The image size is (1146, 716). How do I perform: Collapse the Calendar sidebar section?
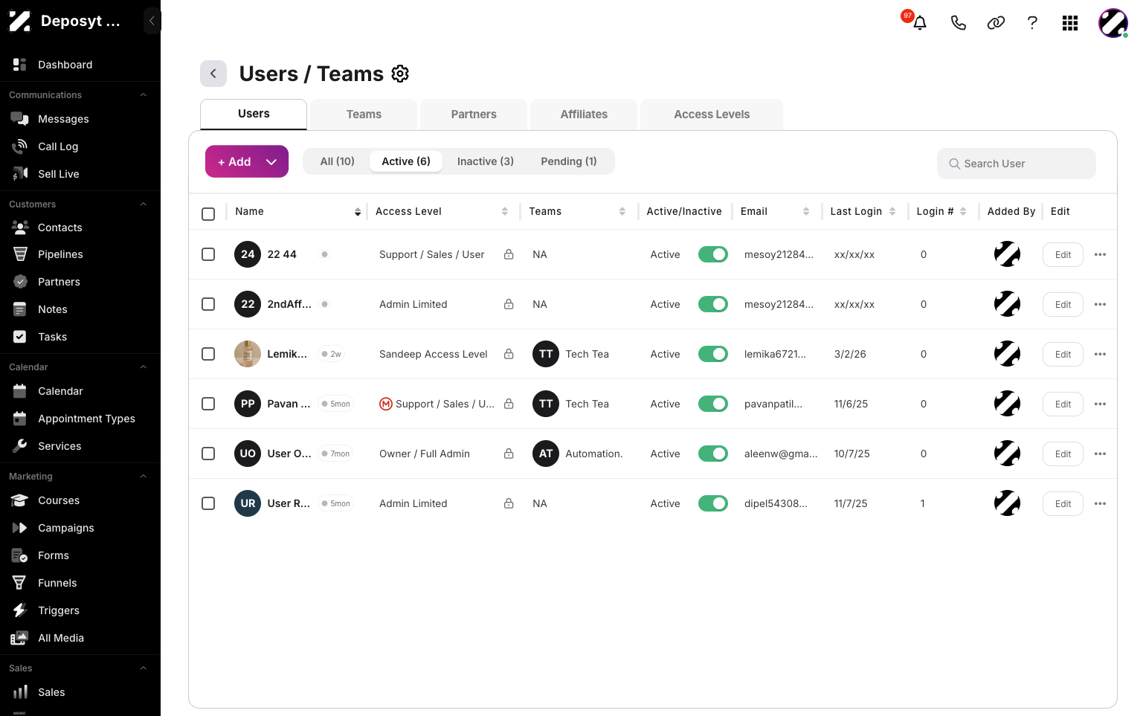click(x=144, y=367)
